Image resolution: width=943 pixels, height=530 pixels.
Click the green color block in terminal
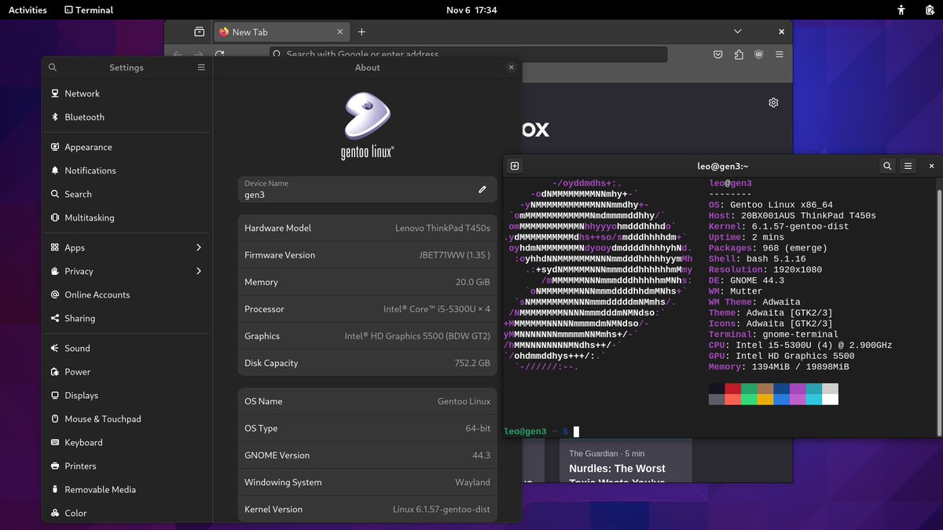(x=749, y=389)
